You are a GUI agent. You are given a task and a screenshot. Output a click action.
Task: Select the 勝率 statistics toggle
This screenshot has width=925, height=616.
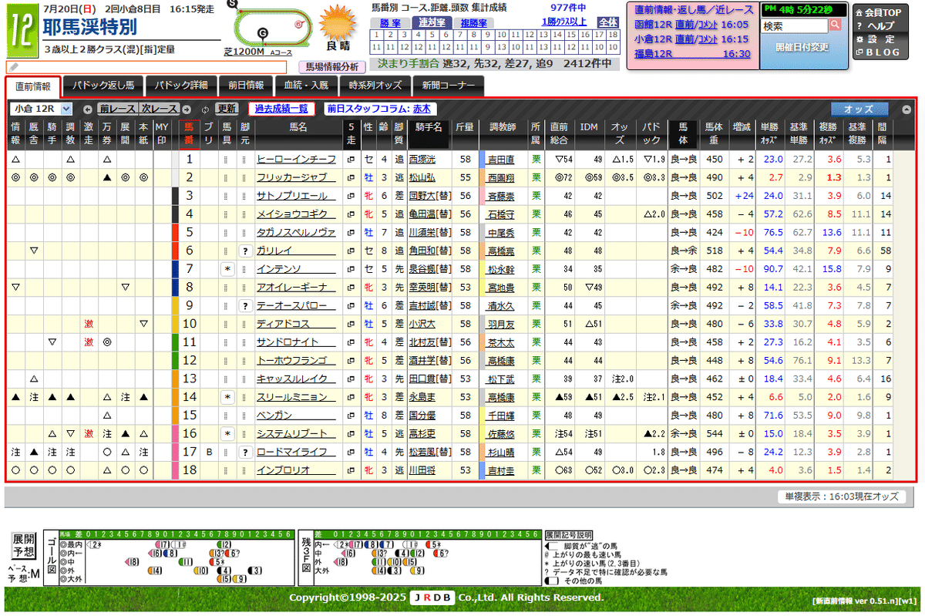click(x=389, y=22)
